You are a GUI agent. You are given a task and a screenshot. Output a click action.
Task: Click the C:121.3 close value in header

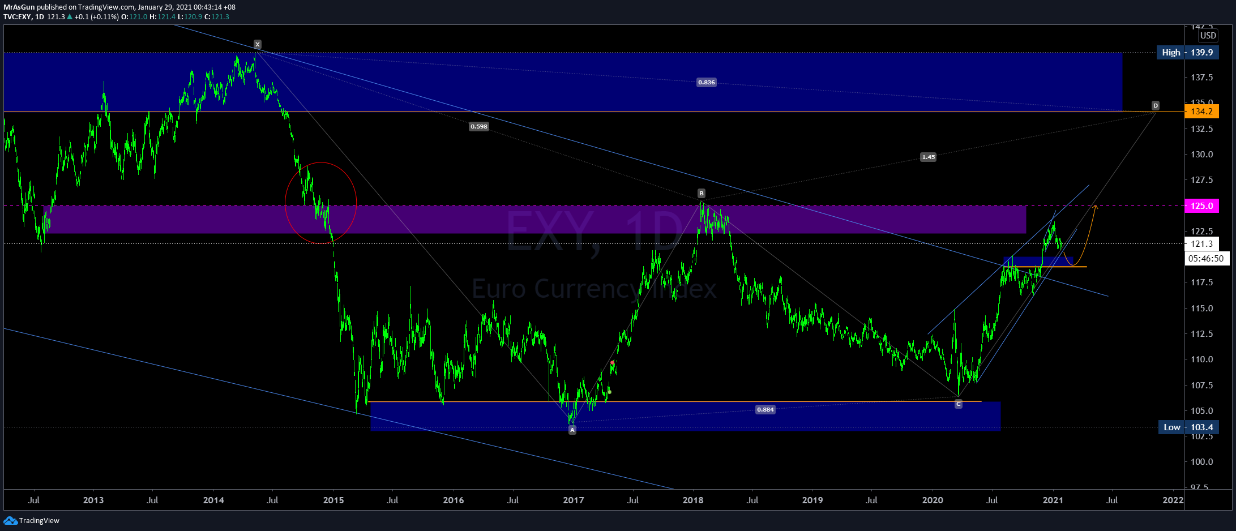coord(217,17)
